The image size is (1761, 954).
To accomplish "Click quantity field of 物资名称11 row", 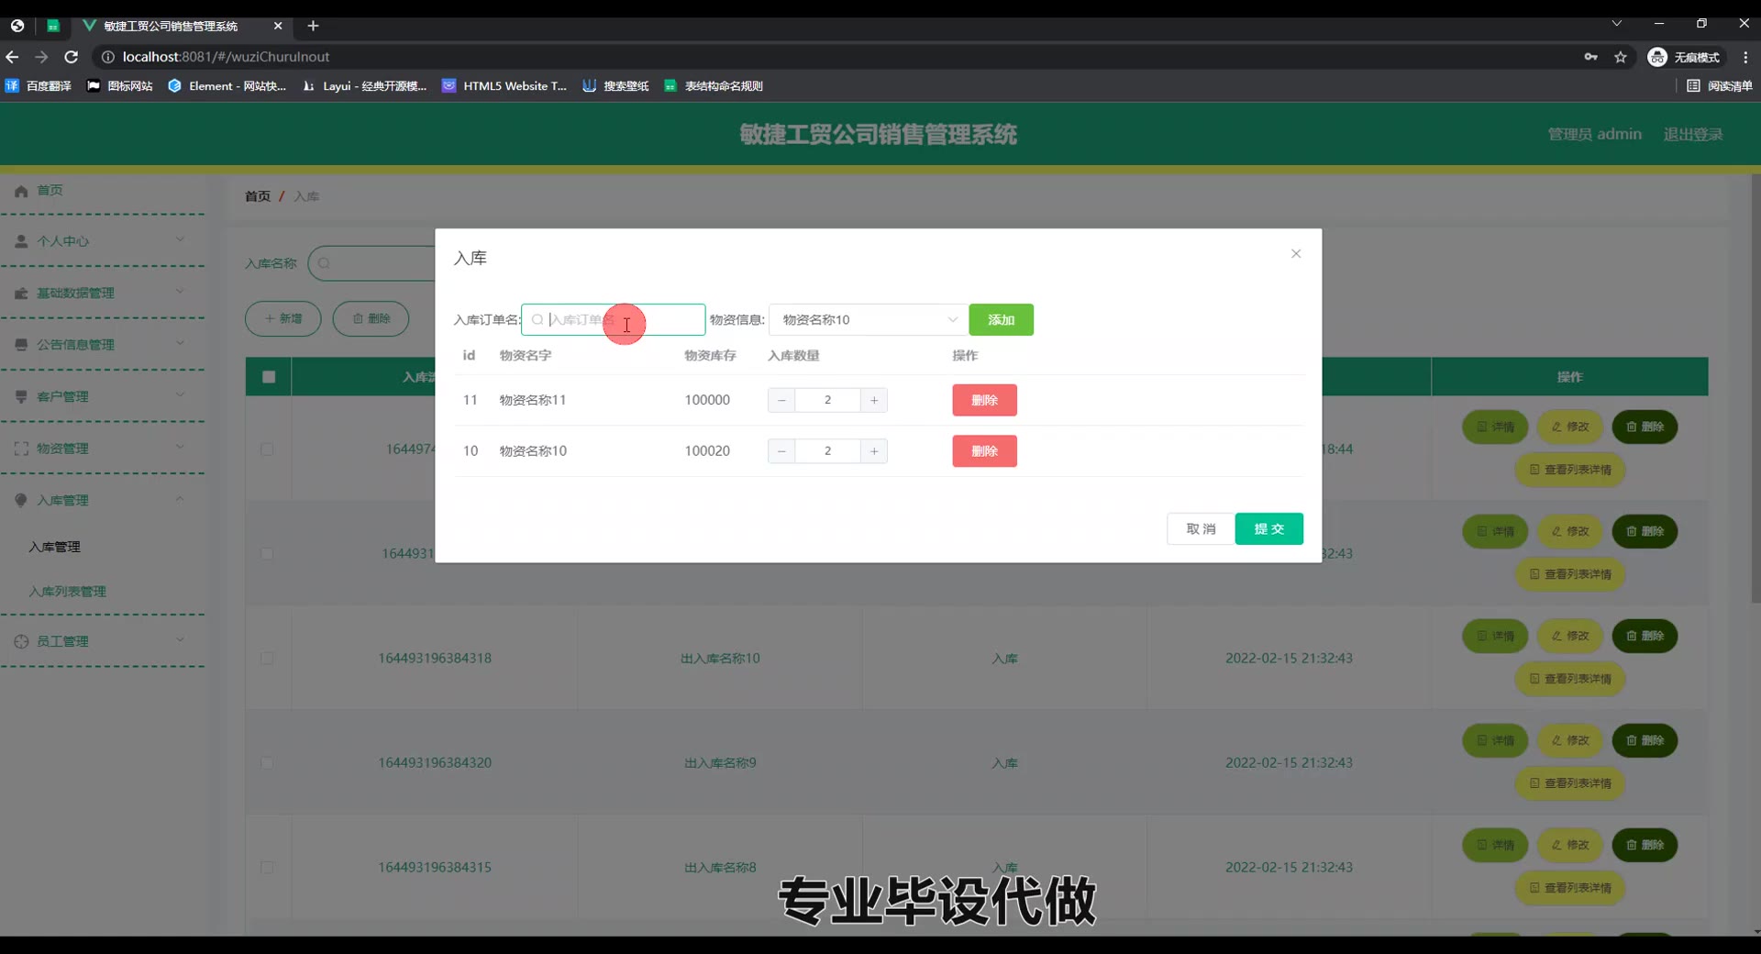I will tap(827, 400).
